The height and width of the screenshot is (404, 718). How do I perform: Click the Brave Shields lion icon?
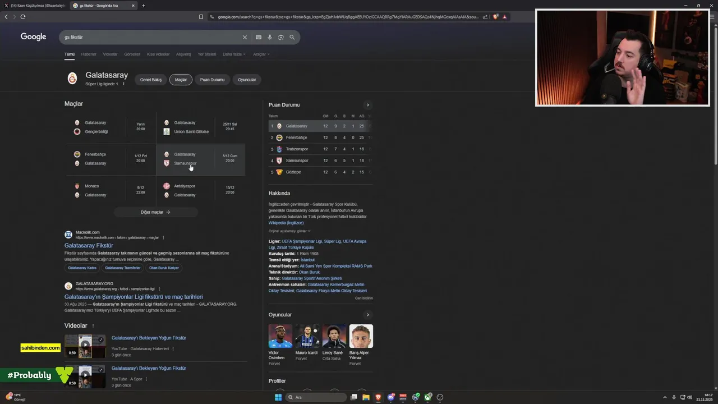pos(495,17)
